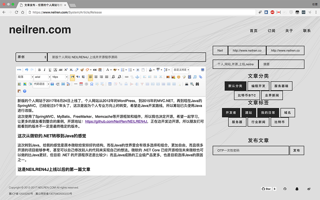Viewport: 320px width, 200px height.
Task: Click the 发布 publish button
Action: click(x=297, y=150)
